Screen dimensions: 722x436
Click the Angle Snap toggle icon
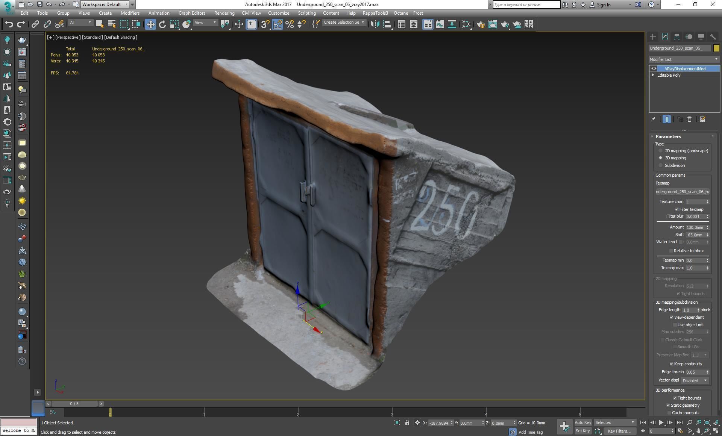click(x=278, y=24)
